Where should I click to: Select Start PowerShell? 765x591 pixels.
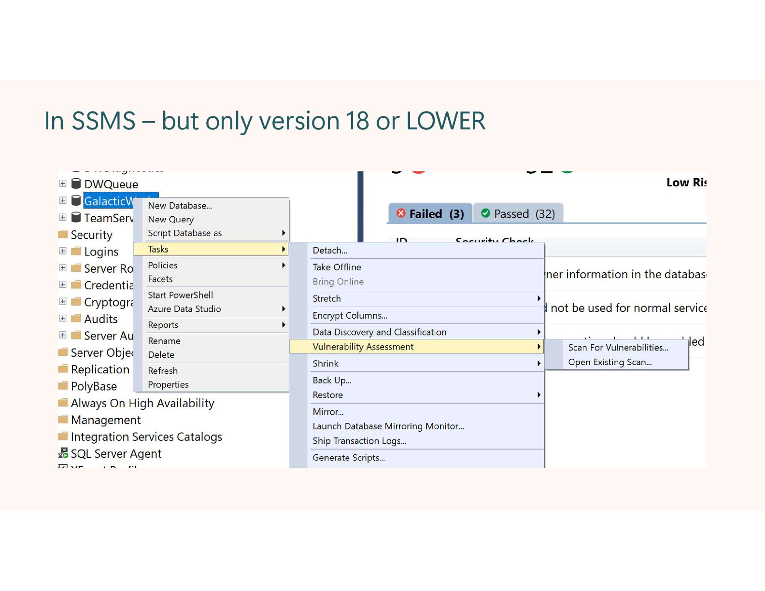tap(211, 295)
